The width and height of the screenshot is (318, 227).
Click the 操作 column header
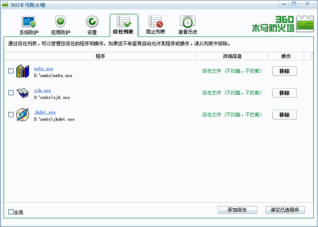tap(286, 56)
